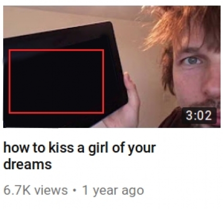The image size is (223, 209).
Task: Click the word 'dreams' in the title
Action: [28, 164]
